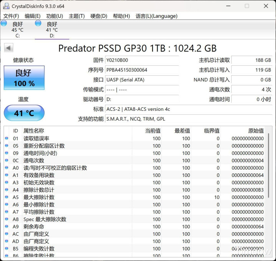Click the NAND 总计写入 0 GB value
Viewport: 276px width, 261px height.
click(x=252, y=80)
